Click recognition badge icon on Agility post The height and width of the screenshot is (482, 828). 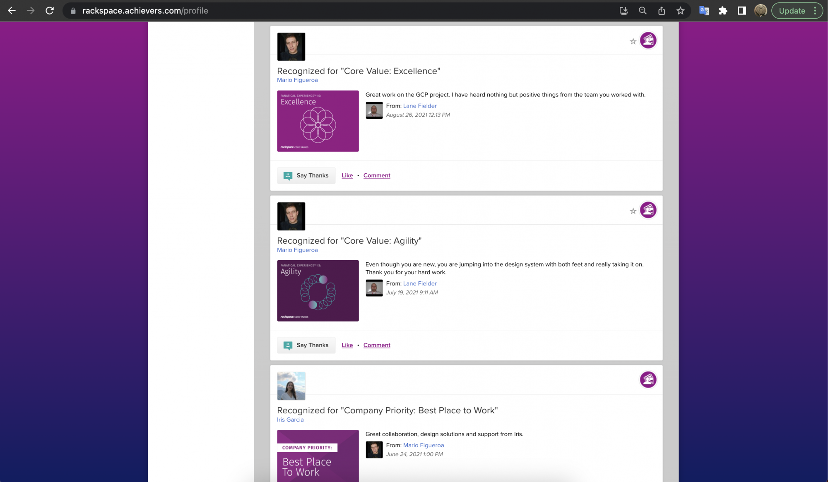point(648,210)
